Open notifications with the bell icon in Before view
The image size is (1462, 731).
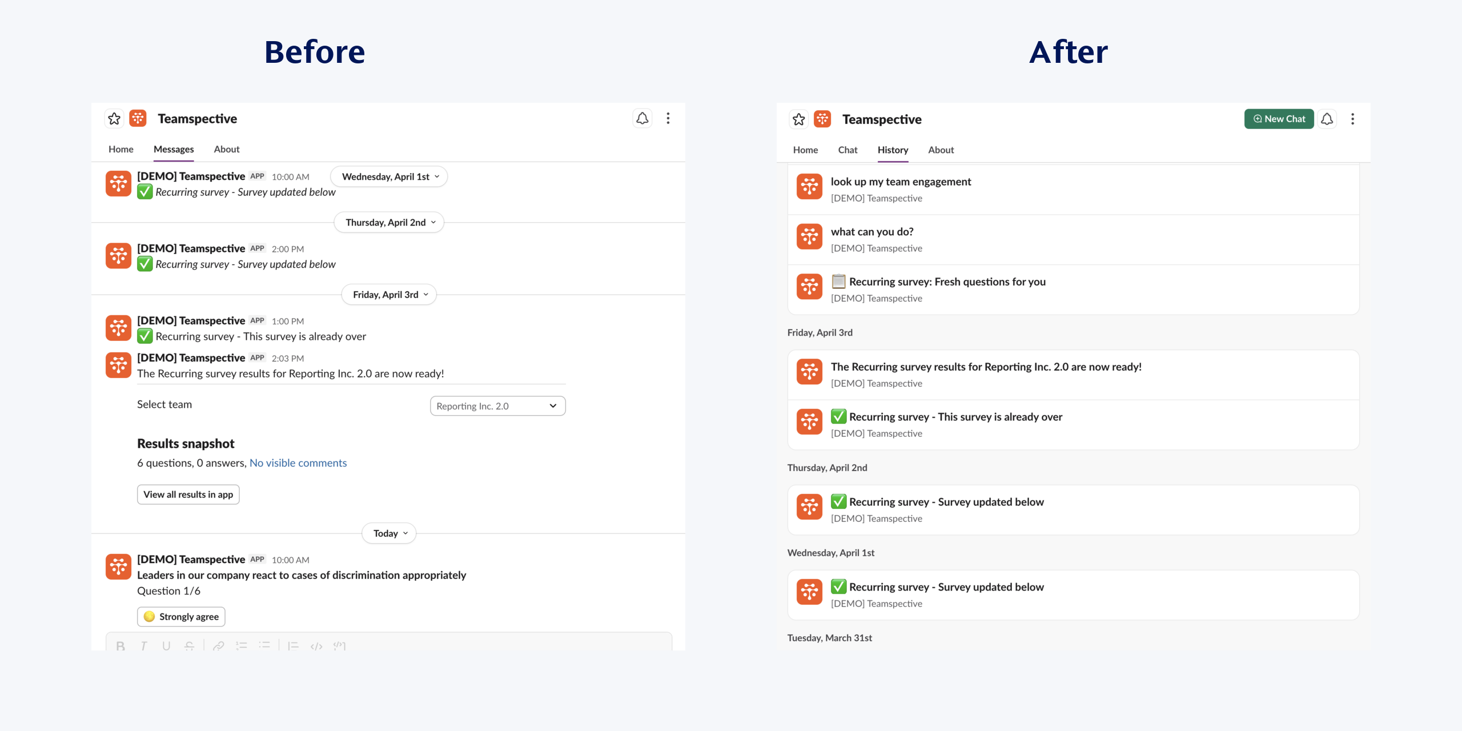pyautogui.click(x=642, y=118)
